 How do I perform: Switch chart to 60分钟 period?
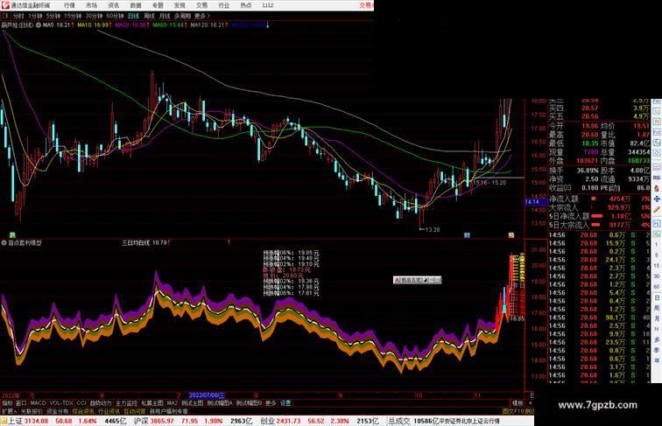[115, 16]
